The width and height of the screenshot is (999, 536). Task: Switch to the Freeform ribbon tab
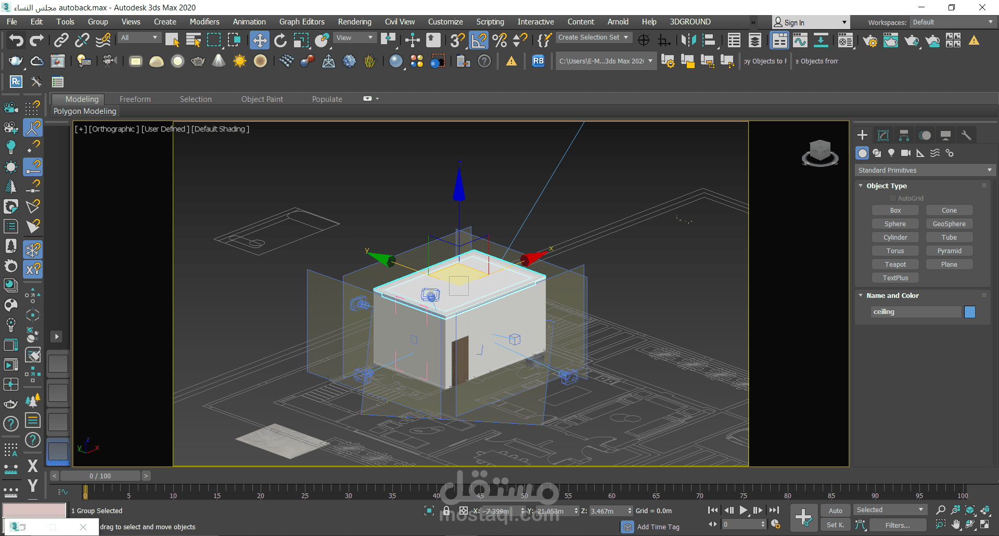[x=135, y=99]
